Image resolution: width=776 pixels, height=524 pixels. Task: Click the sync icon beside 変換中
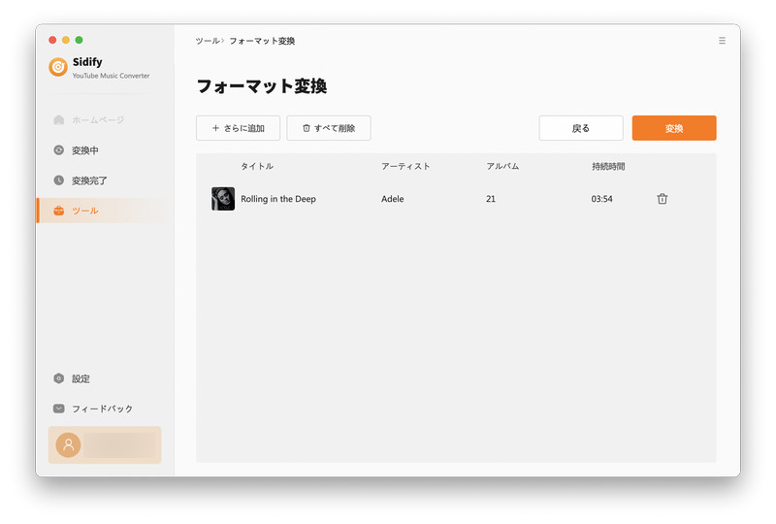(x=59, y=150)
